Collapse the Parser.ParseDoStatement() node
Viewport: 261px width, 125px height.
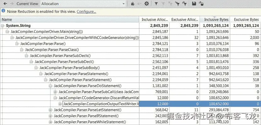click(x=50, y=86)
